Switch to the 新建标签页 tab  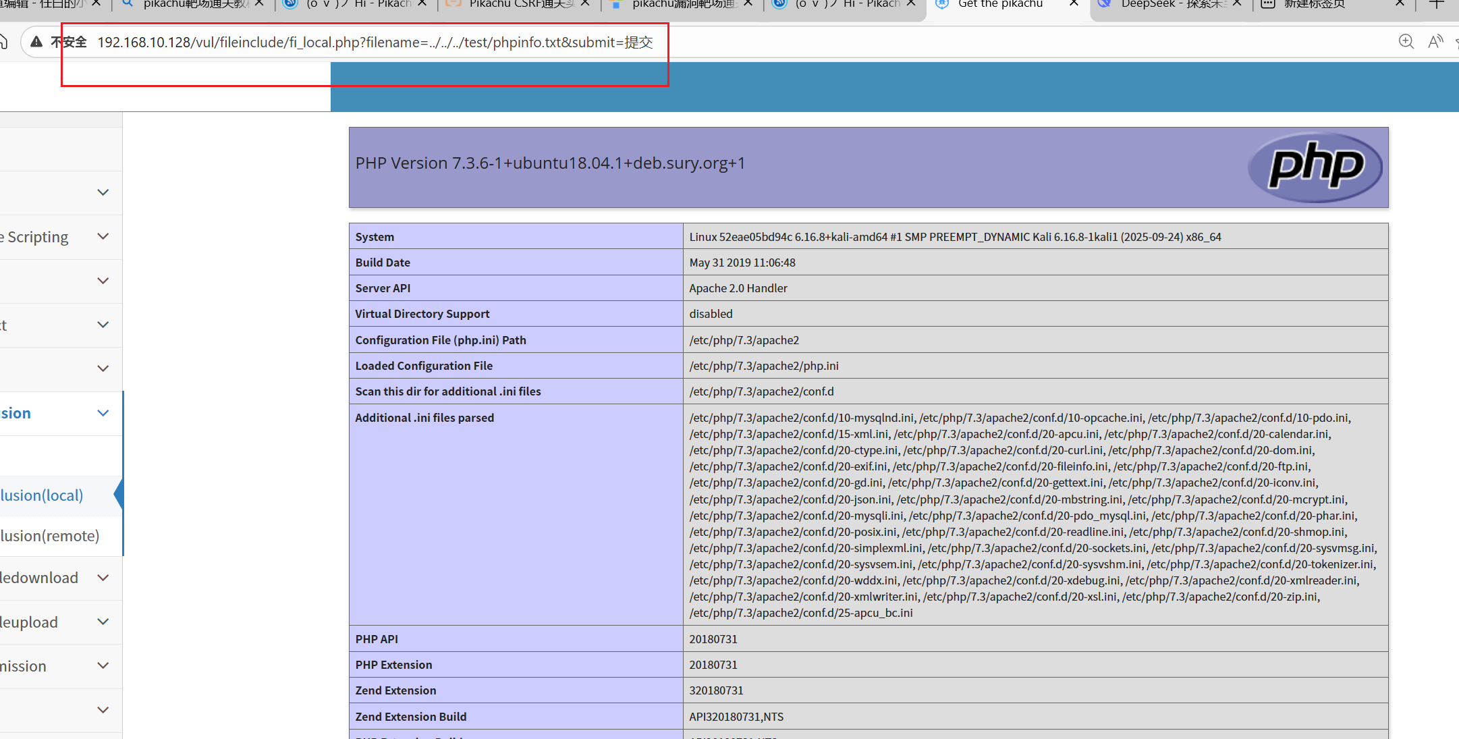1313,4
